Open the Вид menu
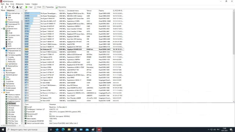 (7, 4)
